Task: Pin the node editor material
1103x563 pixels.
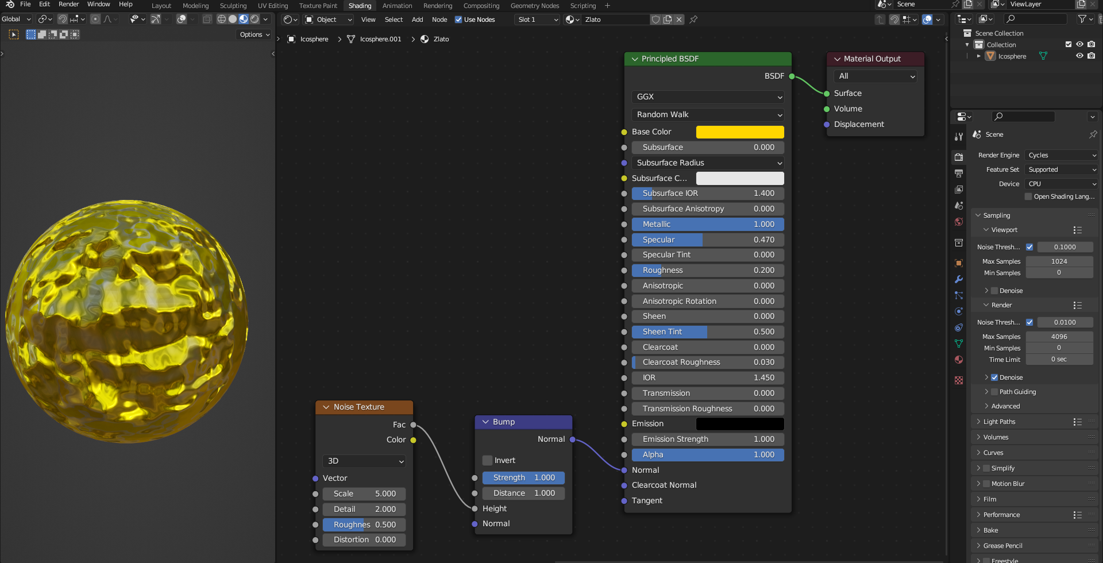Action: pos(693,20)
